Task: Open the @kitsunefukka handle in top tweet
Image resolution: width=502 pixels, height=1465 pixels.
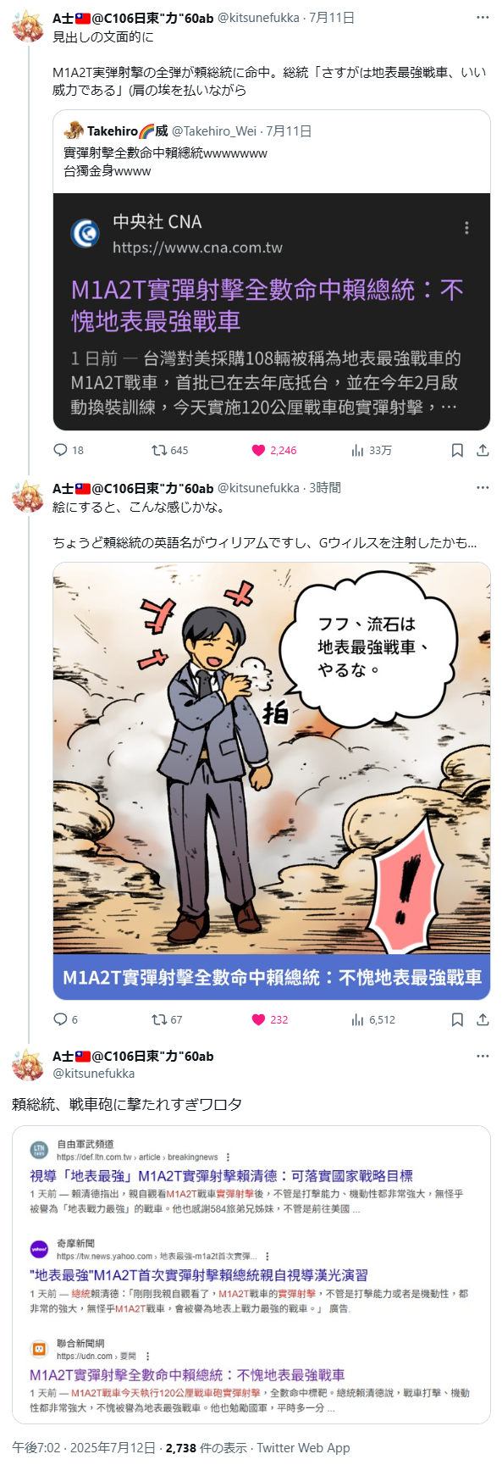Action: click(x=258, y=18)
